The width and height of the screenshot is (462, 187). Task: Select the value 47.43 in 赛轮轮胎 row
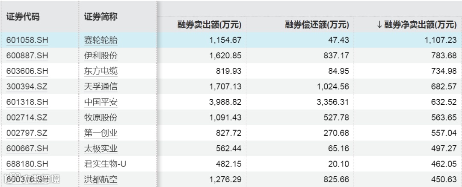338,40
